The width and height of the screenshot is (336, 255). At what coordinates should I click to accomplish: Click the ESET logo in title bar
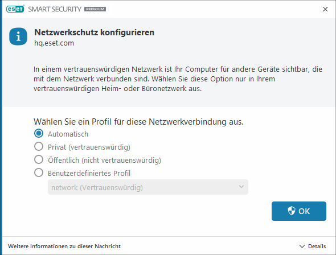click(15, 9)
